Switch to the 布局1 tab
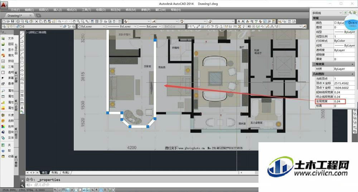This screenshot has width=358, height=192. pyautogui.click(x=55, y=173)
